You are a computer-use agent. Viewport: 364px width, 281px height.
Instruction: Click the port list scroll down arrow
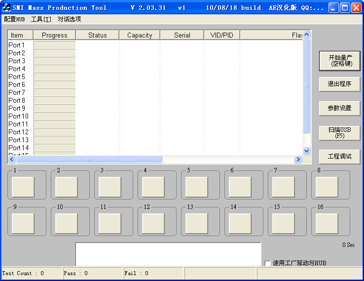[306, 151]
